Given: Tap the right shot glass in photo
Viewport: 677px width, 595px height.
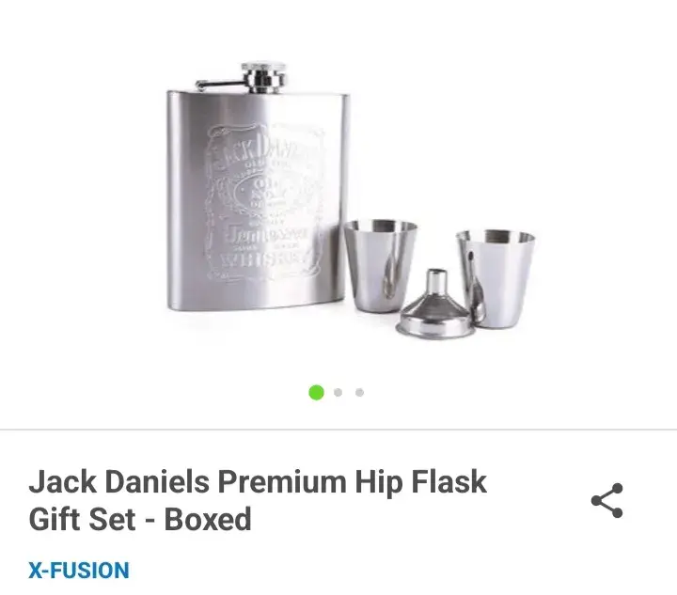Looking at the screenshot, I should tap(496, 279).
